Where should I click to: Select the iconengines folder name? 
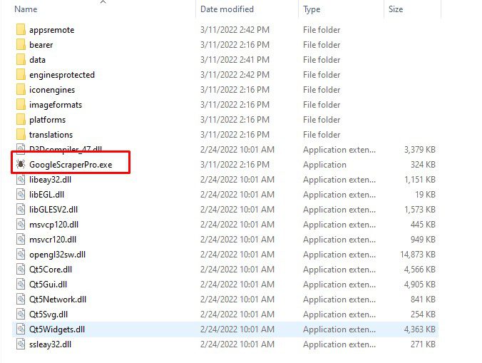pyautogui.click(x=52, y=90)
